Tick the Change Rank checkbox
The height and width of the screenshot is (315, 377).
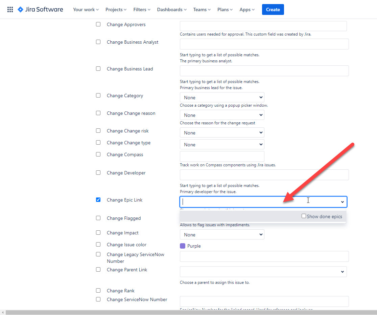[x=98, y=290]
